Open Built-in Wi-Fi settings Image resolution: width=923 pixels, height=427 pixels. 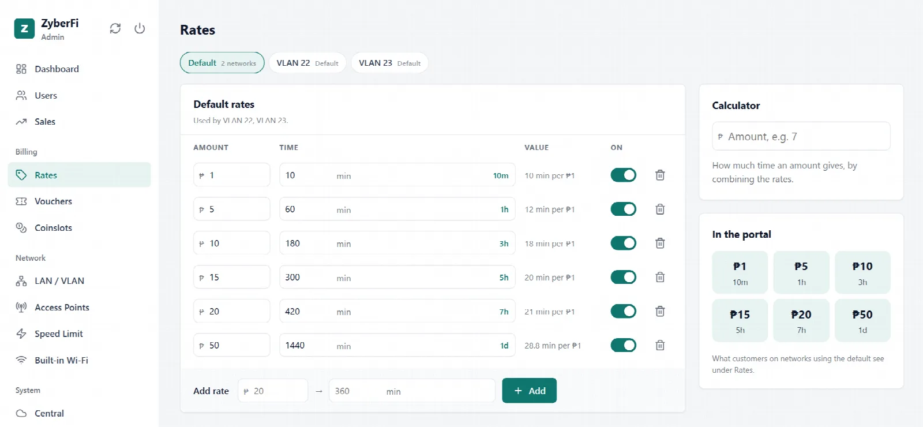pyautogui.click(x=79, y=361)
